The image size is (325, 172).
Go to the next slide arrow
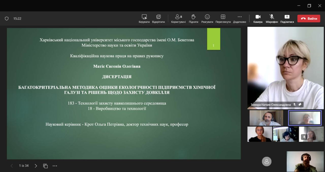36,166
